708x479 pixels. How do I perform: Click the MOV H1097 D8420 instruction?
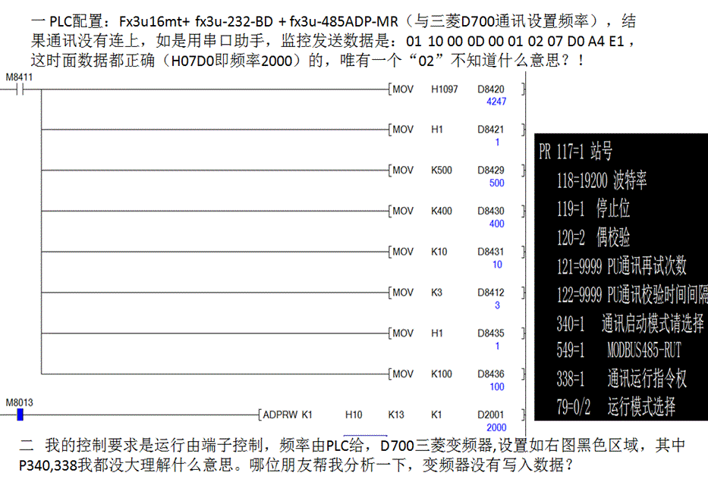coord(448,89)
